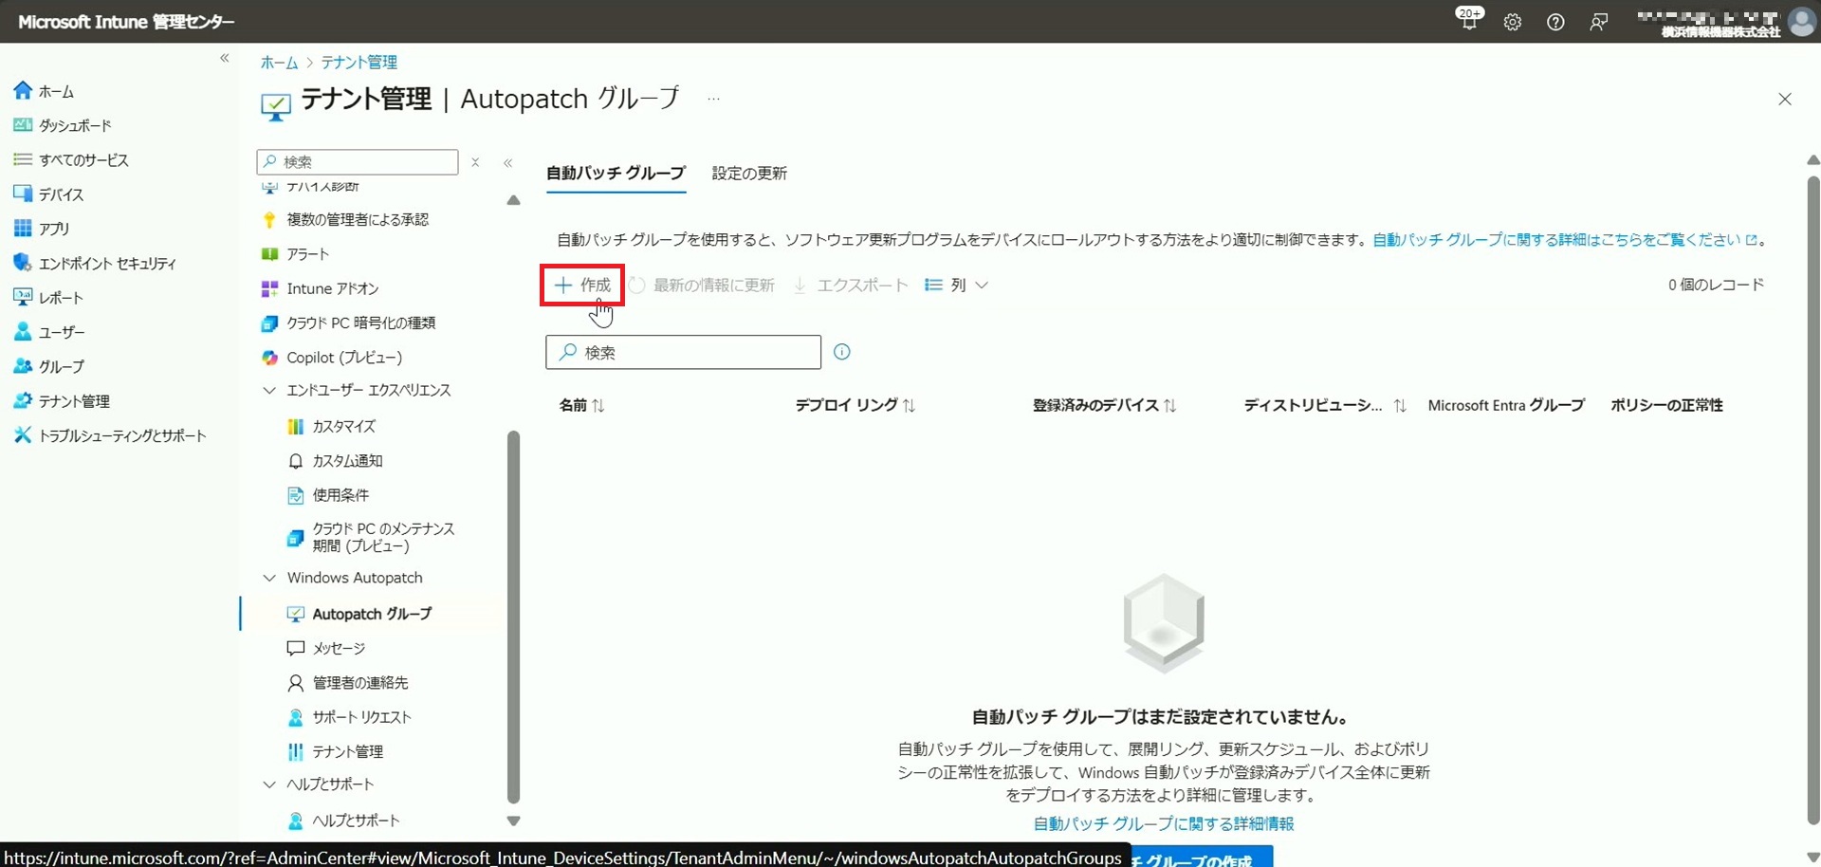Image resolution: width=1821 pixels, height=867 pixels.
Task: Collapse the tenant admin submenu panel
Action: point(508,162)
